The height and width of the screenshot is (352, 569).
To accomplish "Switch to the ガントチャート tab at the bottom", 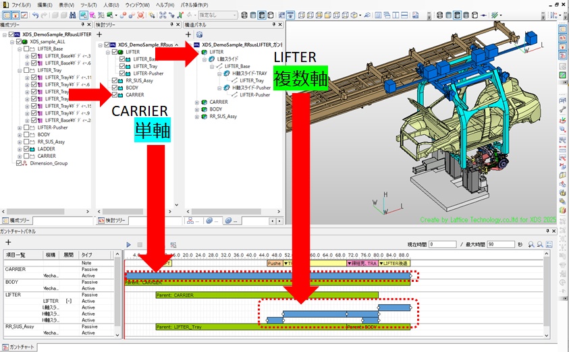I will 20,346.
